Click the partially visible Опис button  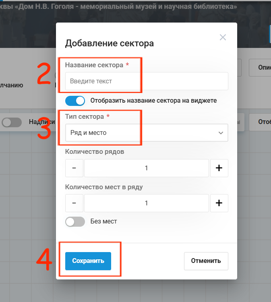[260, 68]
